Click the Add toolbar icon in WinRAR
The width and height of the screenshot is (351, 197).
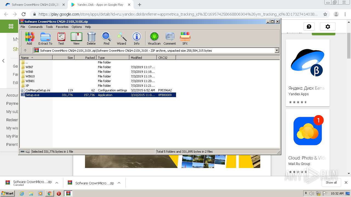pyautogui.click(x=29, y=38)
